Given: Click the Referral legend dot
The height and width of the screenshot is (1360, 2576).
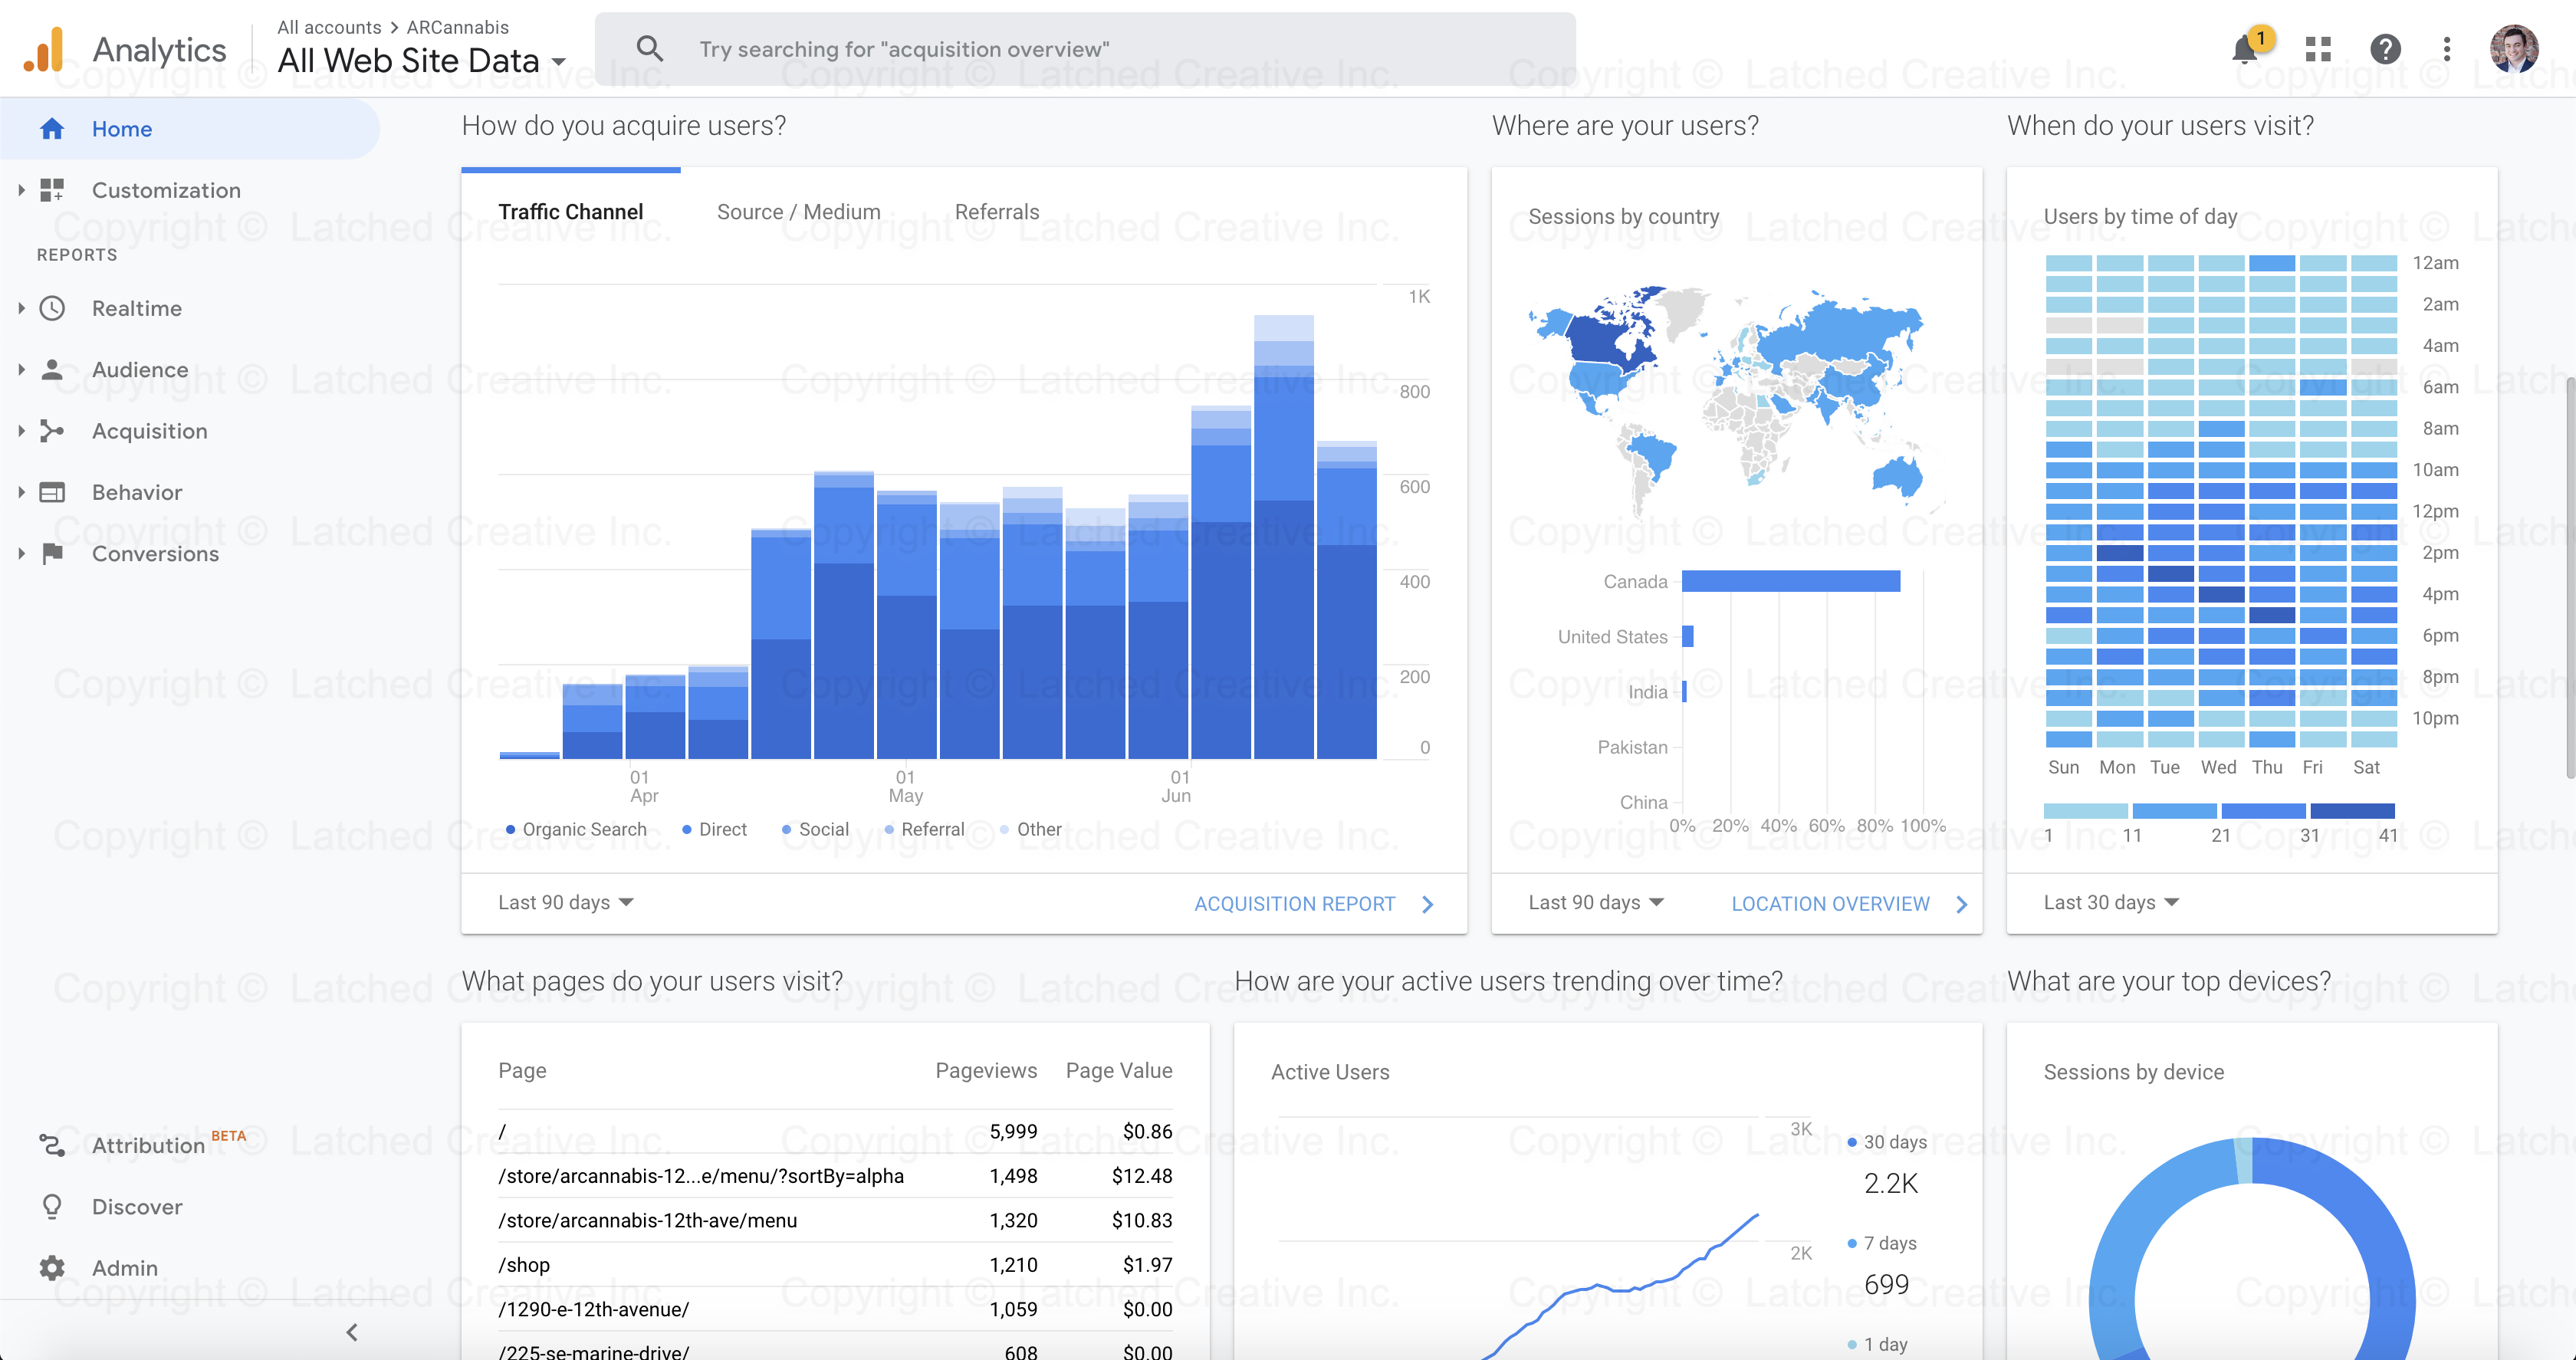Looking at the screenshot, I should tap(889, 829).
